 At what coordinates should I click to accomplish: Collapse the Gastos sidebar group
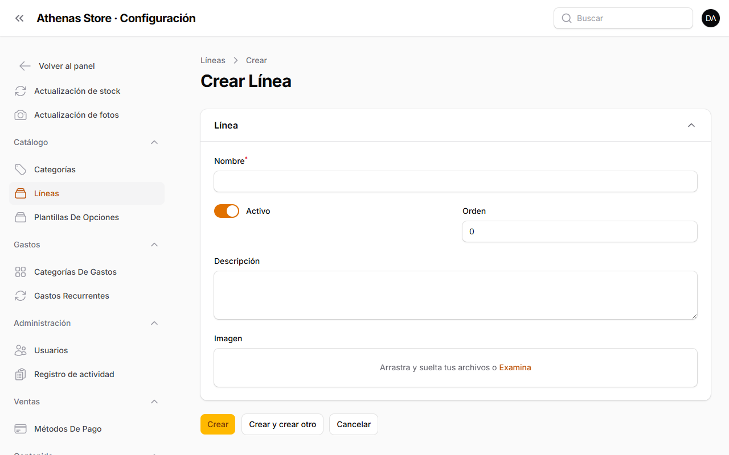(x=154, y=245)
